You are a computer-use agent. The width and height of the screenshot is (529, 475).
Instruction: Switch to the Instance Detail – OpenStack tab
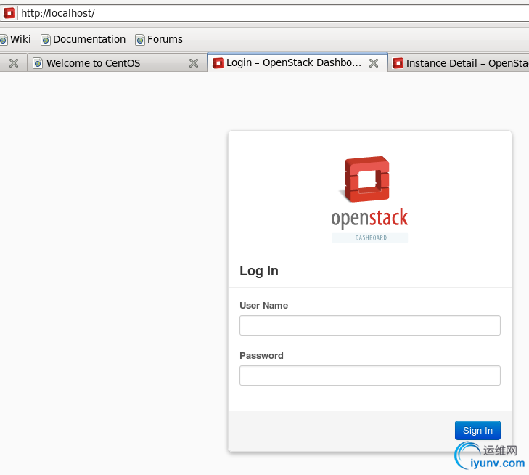click(x=459, y=63)
